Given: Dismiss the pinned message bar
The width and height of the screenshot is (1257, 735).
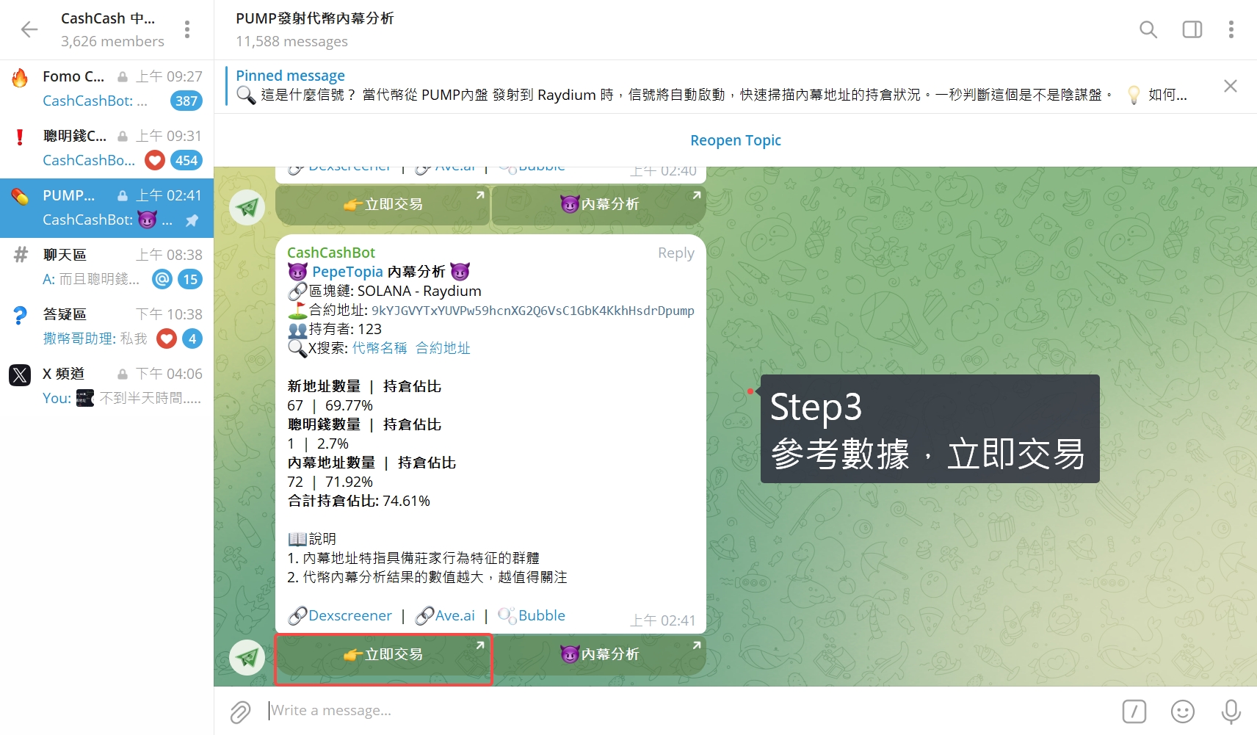Looking at the screenshot, I should coord(1230,86).
